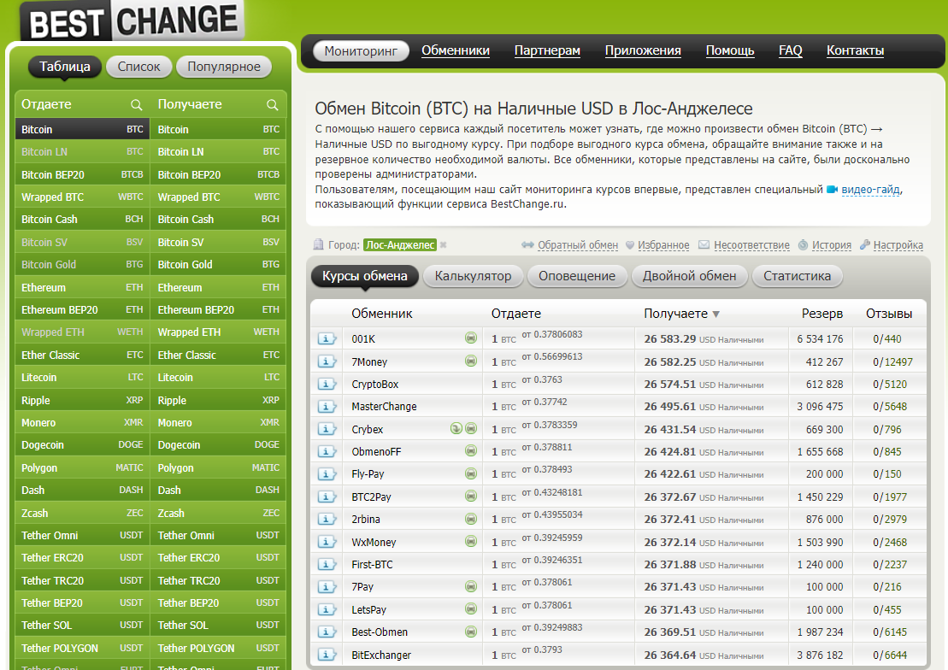Select the Таблица view tab
The height and width of the screenshot is (670, 948).
pyautogui.click(x=65, y=67)
